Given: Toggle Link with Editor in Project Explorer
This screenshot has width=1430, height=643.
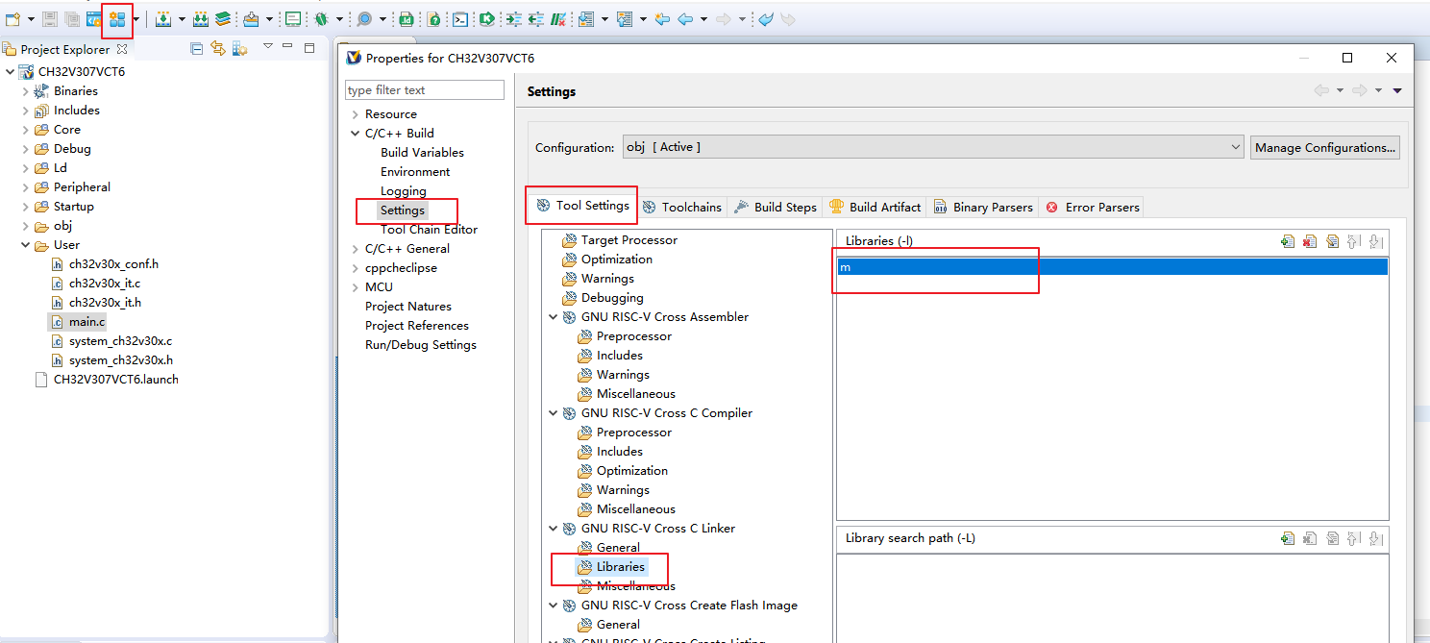Looking at the screenshot, I should (218, 48).
